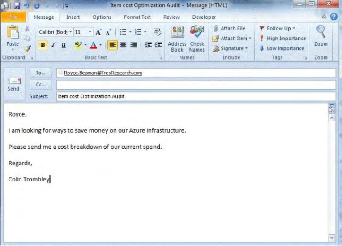Click the message body scrollbar up arrow

click(332, 118)
